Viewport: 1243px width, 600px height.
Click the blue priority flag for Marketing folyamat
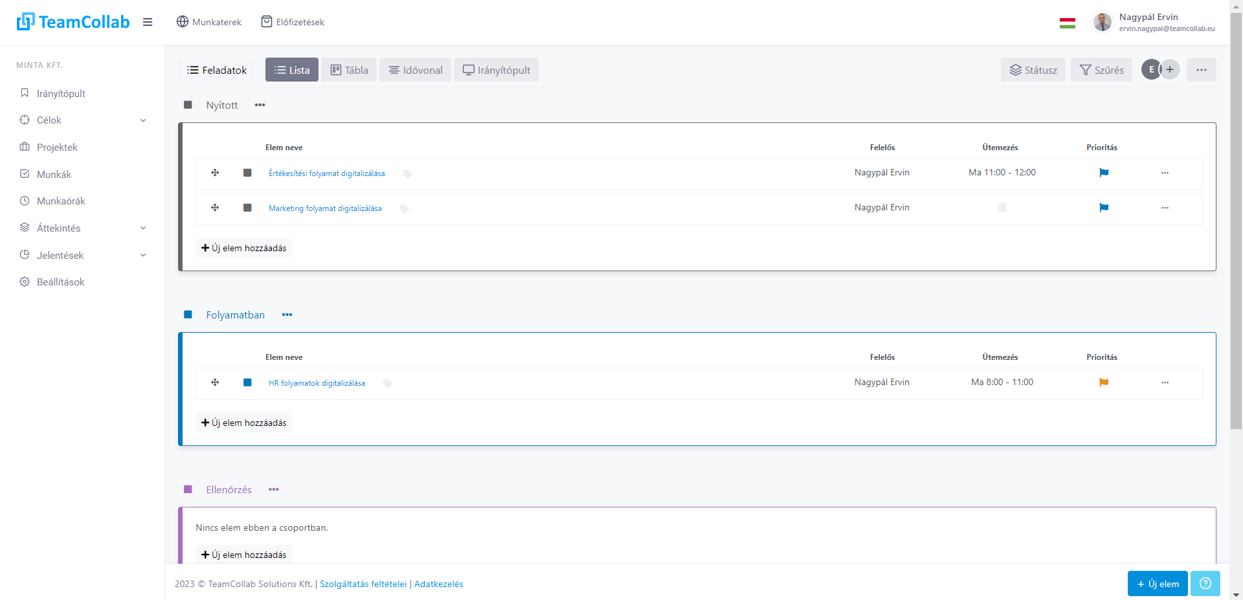click(1104, 208)
